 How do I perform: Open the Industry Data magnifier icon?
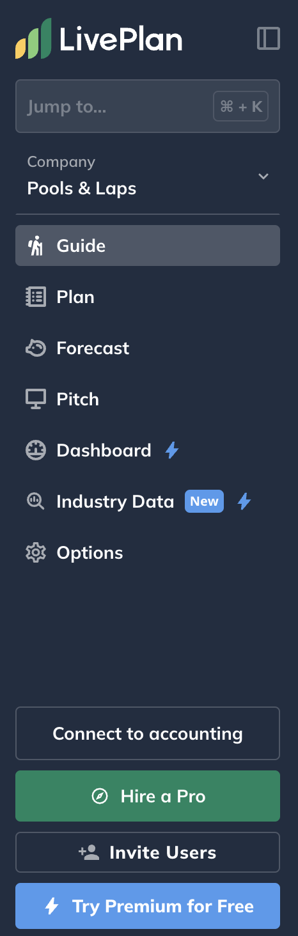[36, 501]
